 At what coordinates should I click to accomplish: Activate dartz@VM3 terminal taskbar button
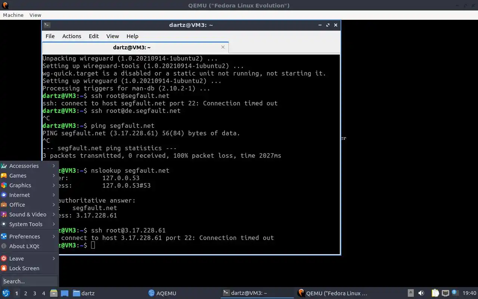point(258,293)
